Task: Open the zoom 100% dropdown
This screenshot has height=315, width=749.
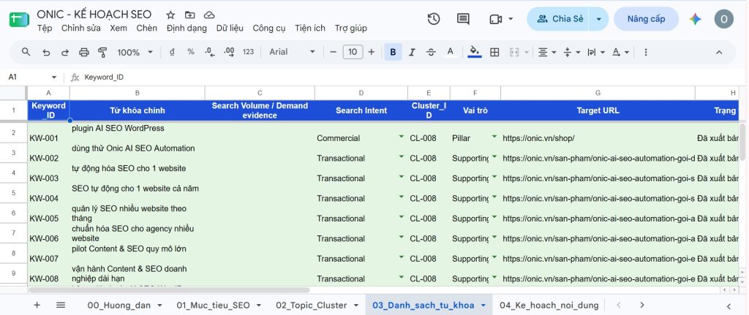Action: [135, 52]
